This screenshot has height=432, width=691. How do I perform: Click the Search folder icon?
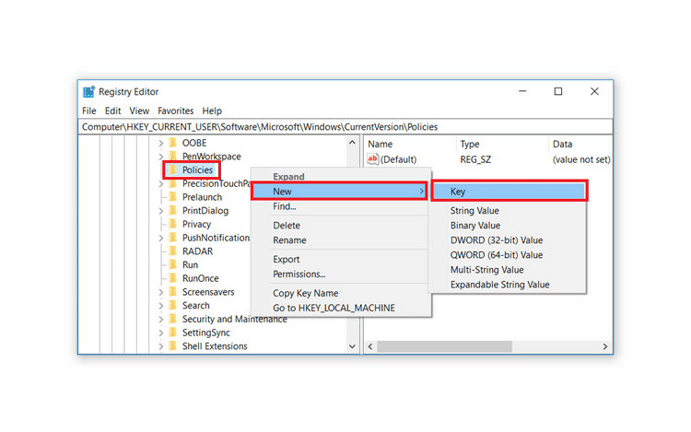click(173, 306)
